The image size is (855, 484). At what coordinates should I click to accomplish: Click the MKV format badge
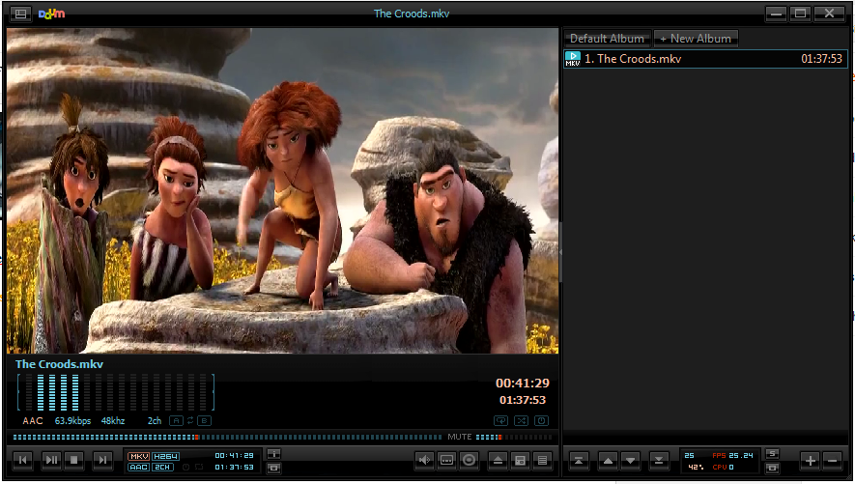138,456
